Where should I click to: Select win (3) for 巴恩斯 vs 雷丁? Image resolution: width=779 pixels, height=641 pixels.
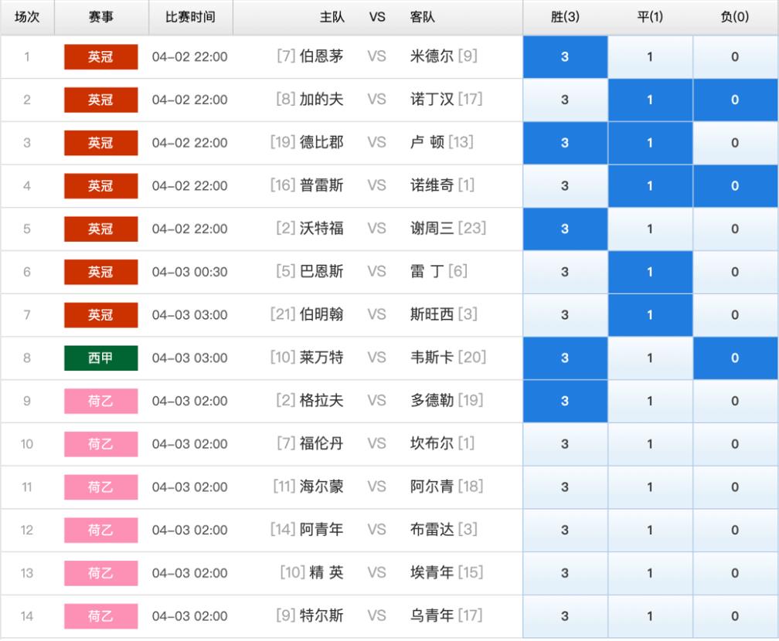(x=565, y=272)
